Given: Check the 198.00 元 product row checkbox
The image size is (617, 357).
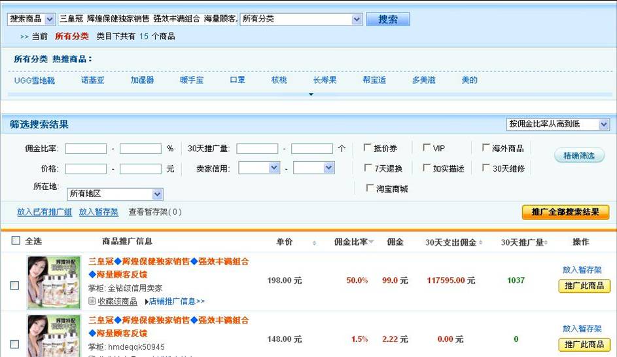Looking at the screenshot, I should point(14,286).
